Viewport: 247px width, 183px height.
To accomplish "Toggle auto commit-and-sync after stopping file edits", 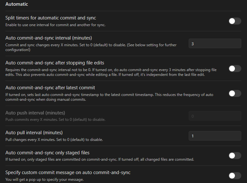I will click(235, 69).
